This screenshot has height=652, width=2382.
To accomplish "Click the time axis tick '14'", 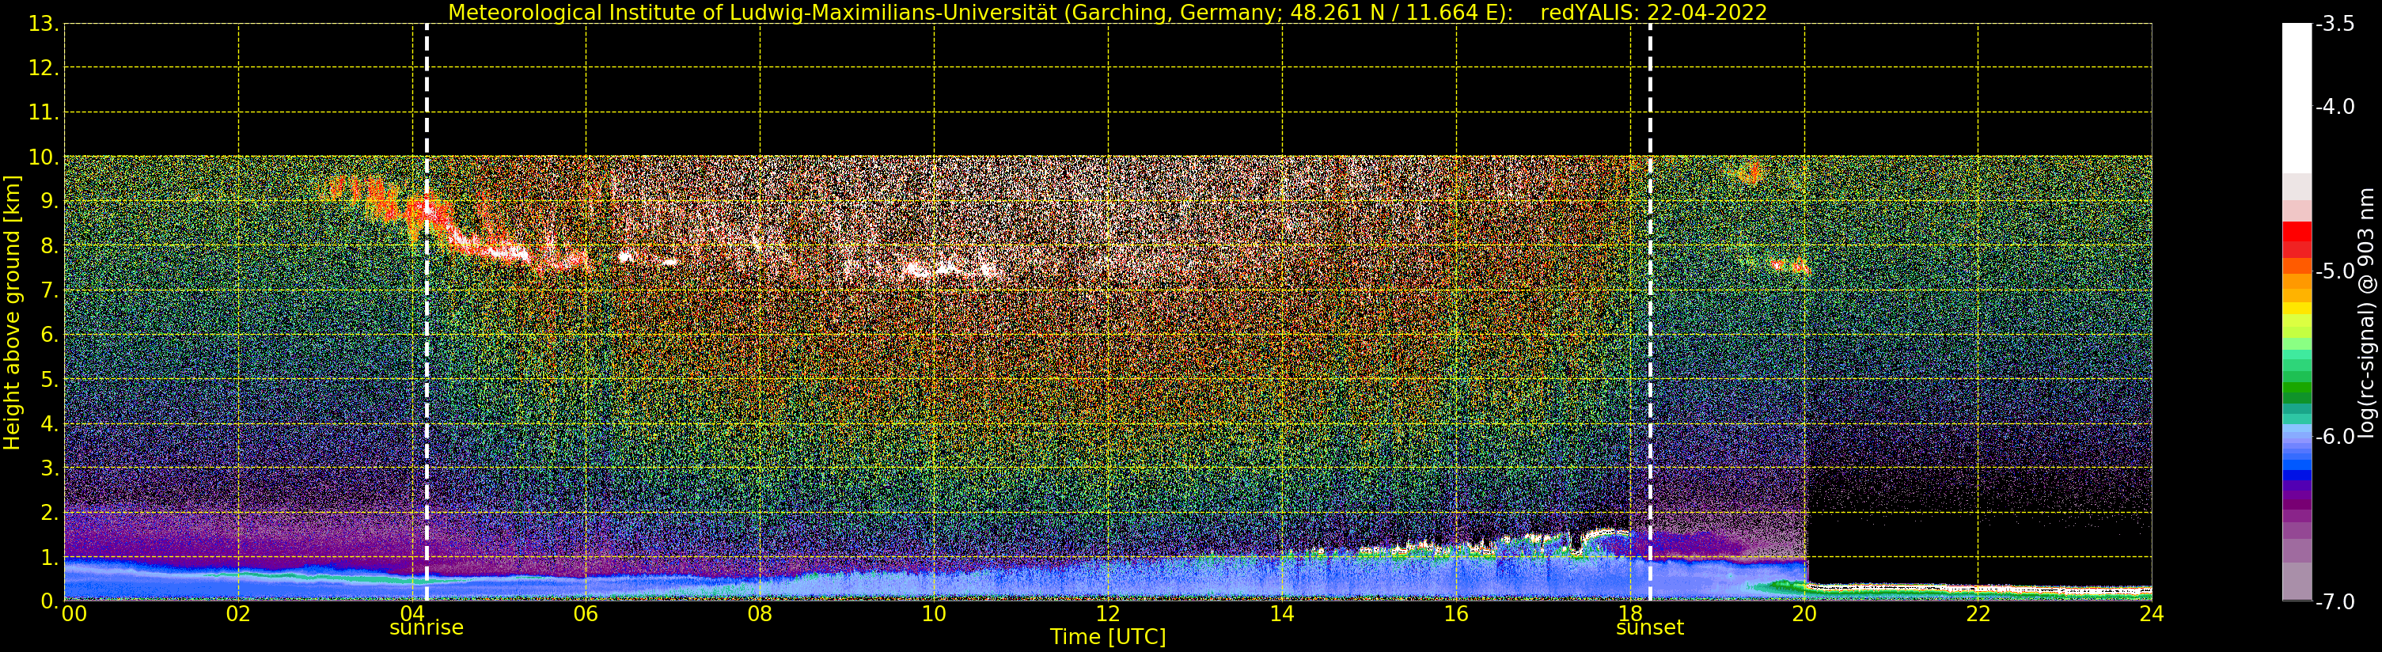I will 1282,614.
